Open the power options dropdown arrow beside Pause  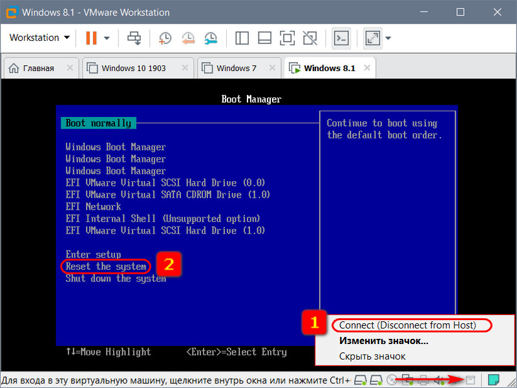107,38
